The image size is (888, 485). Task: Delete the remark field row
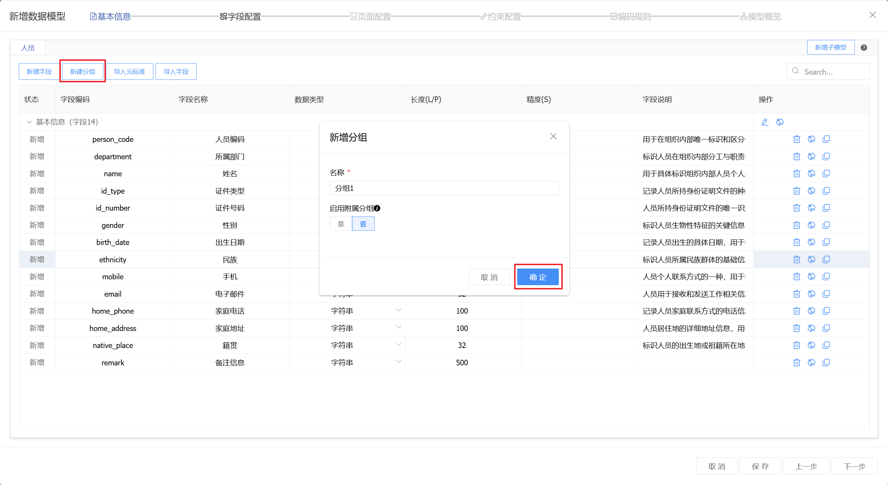point(796,363)
